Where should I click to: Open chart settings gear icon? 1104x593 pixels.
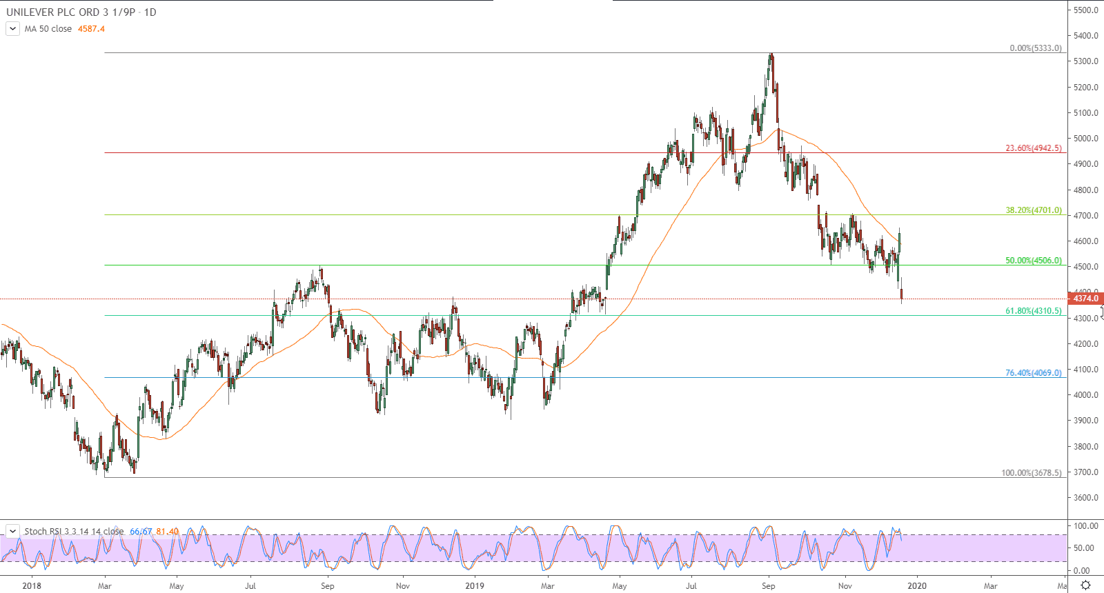point(1085,585)
